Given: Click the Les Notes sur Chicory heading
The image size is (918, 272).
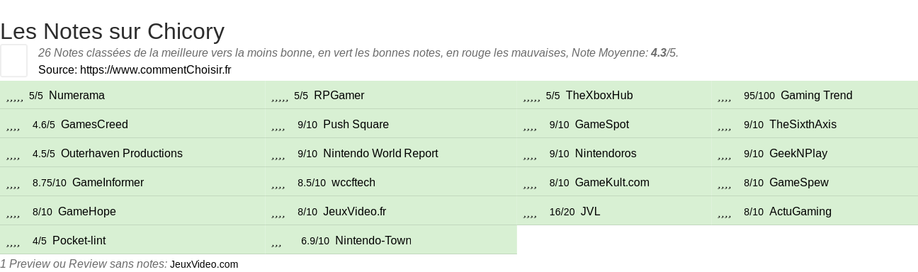Looking at the screenshot, I should pyautogui.click(x=112, y=31).
